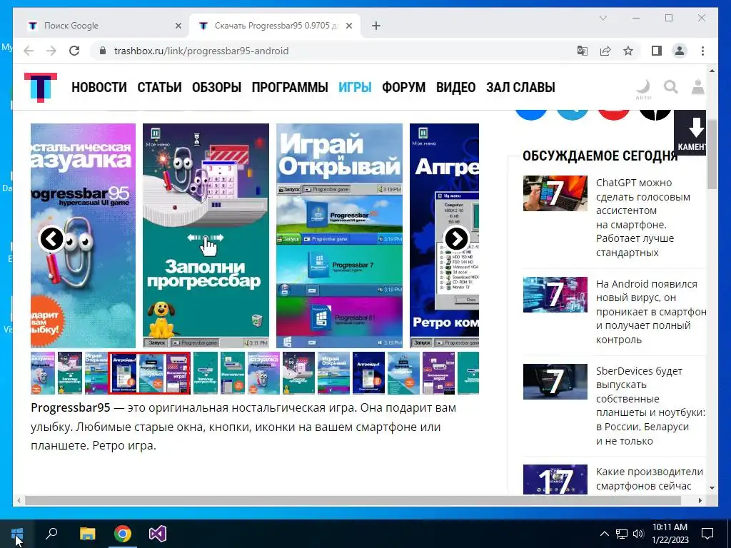Open "Какие производители смартфонов сейчас" article
This screenshot has height=548, width=731.
[x=650, y=479]
